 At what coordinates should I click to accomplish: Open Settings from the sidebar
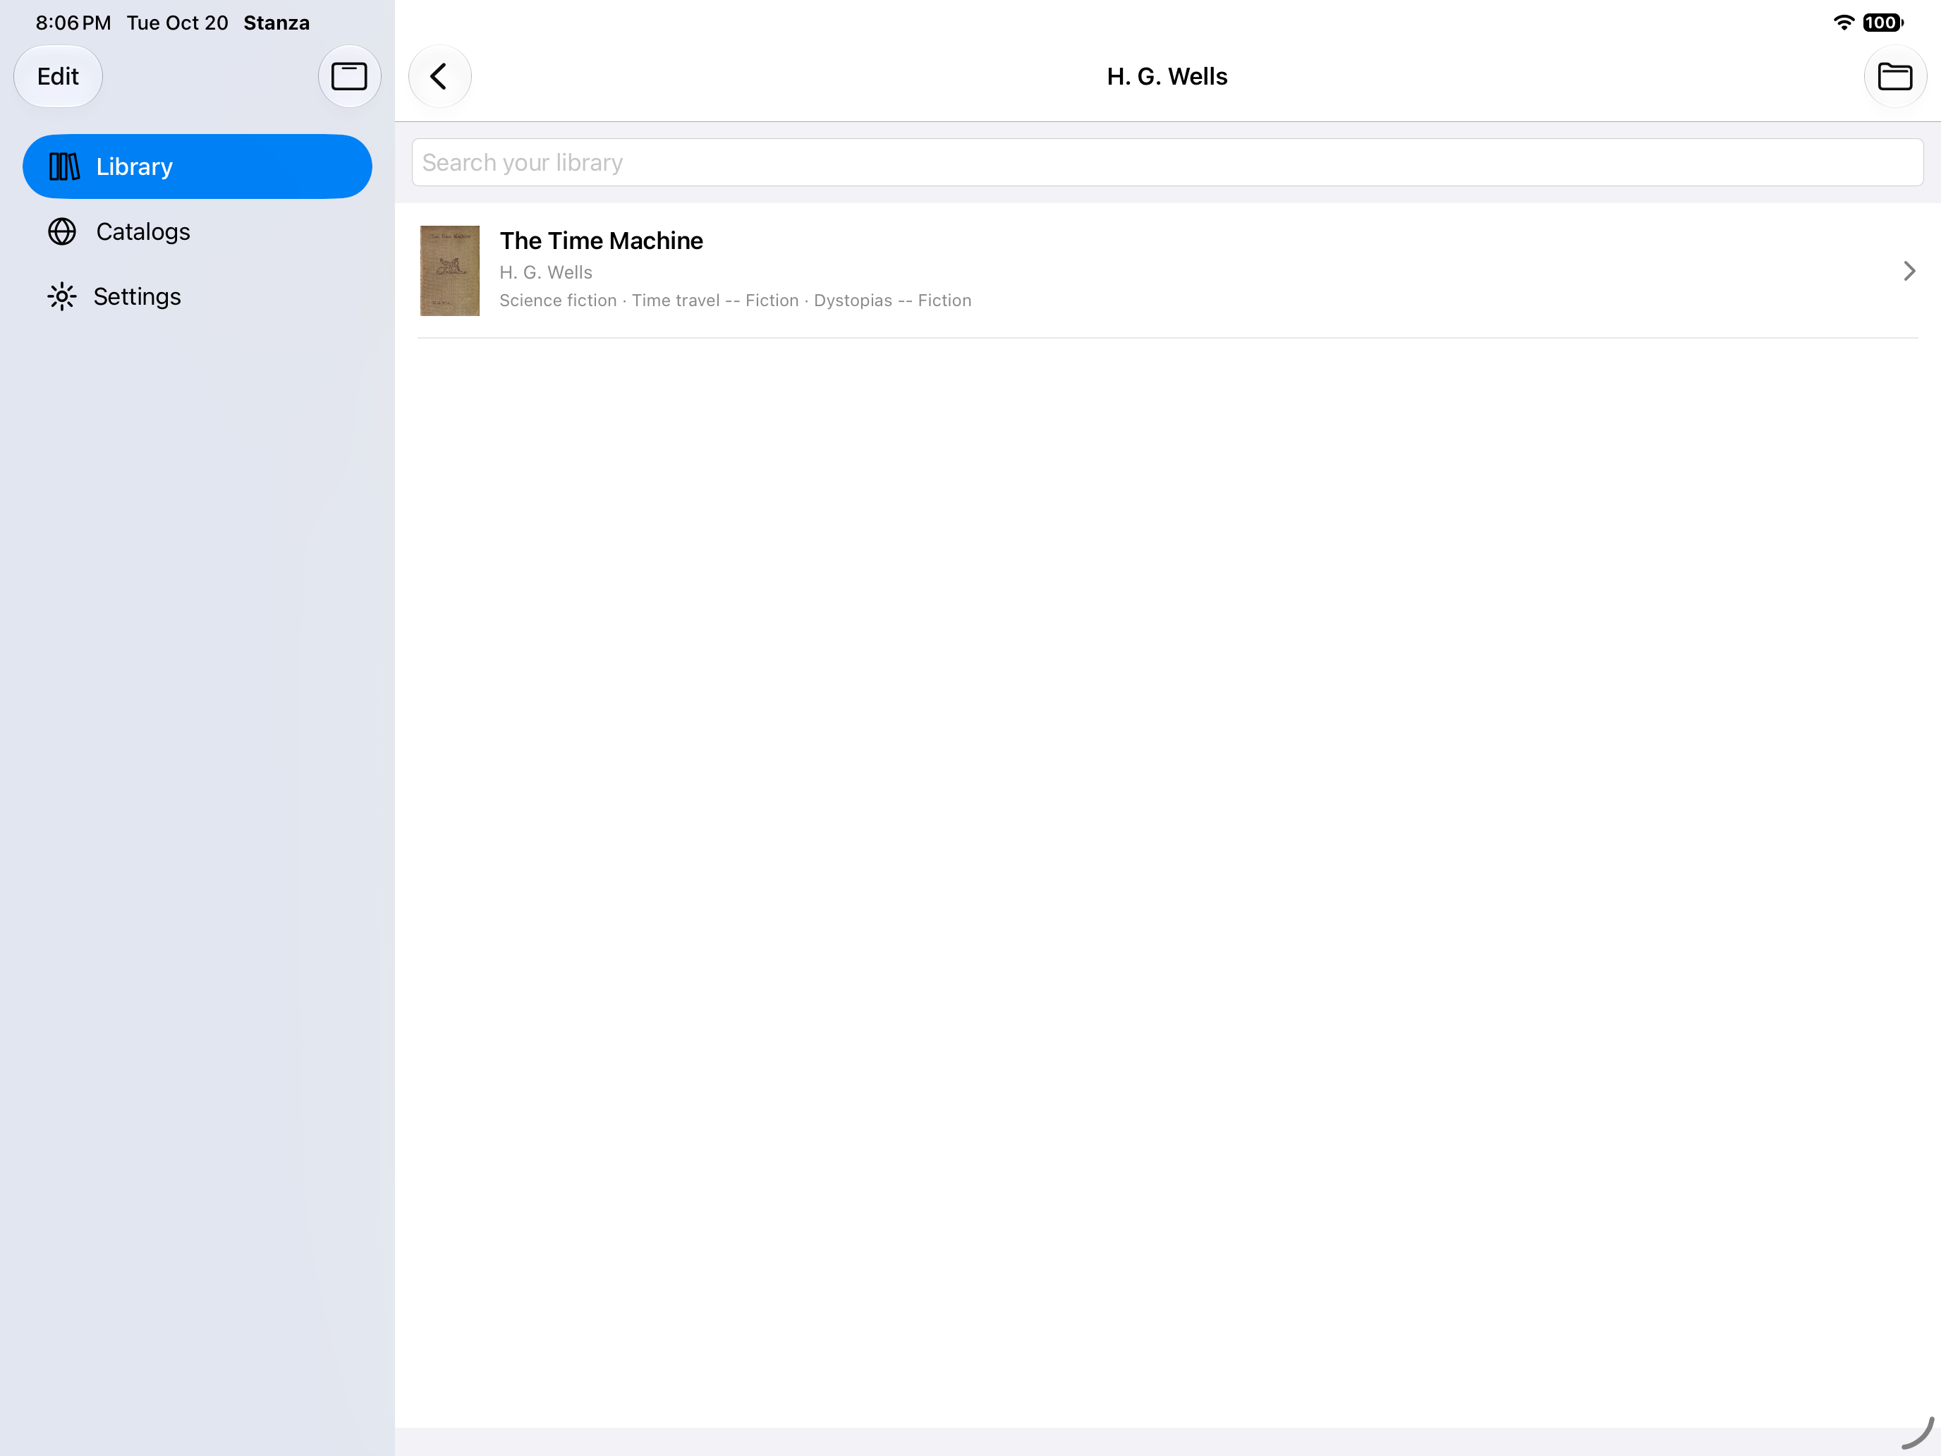pos(197,297)
